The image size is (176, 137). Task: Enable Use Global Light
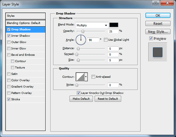pos(106,40)
